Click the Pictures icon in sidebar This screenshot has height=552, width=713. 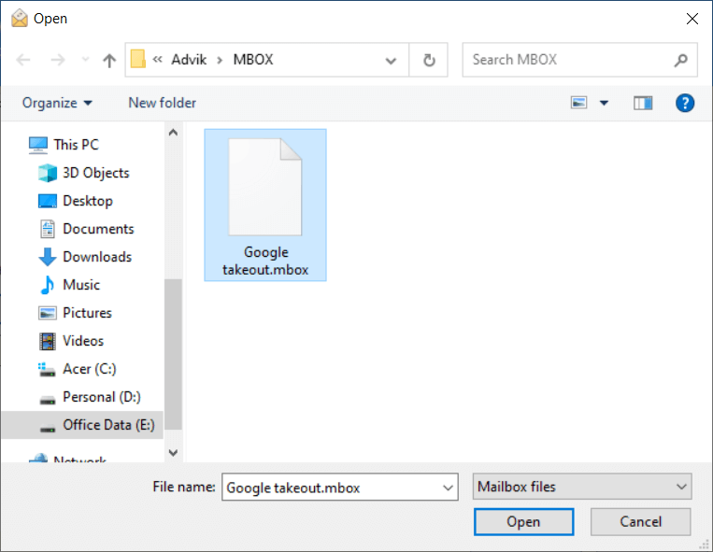click(x=48, y=313)
